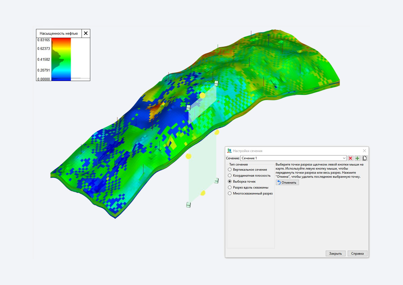This screenshot has height=285, width=403.
Task: Close the Настройки сечения dialog
Action: click(x=364, y=151)
